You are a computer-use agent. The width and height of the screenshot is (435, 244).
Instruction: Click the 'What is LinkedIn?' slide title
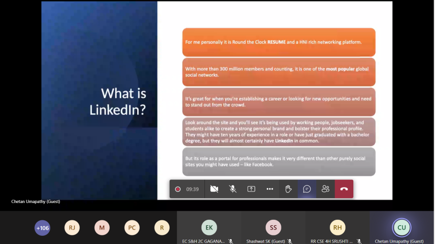(118, 101)
